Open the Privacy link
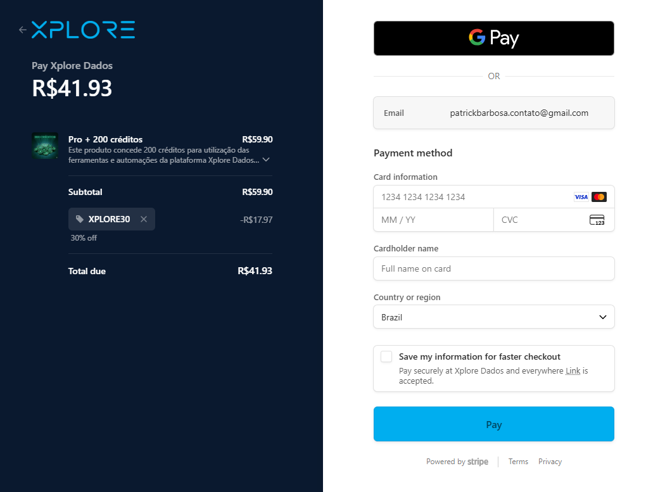The width and height of the screenshot is (646, 492). point(550,462)
